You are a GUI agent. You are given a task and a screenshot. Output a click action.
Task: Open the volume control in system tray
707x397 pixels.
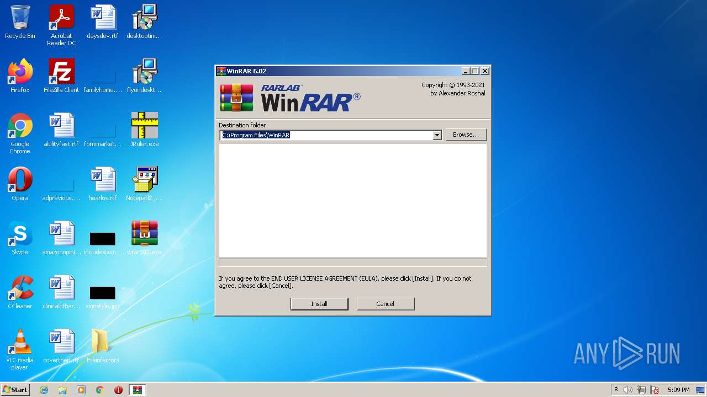pos(628,390)
